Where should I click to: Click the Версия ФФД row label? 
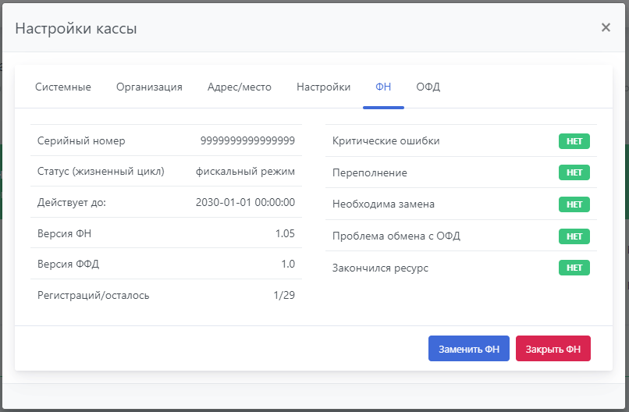point(69,264)
